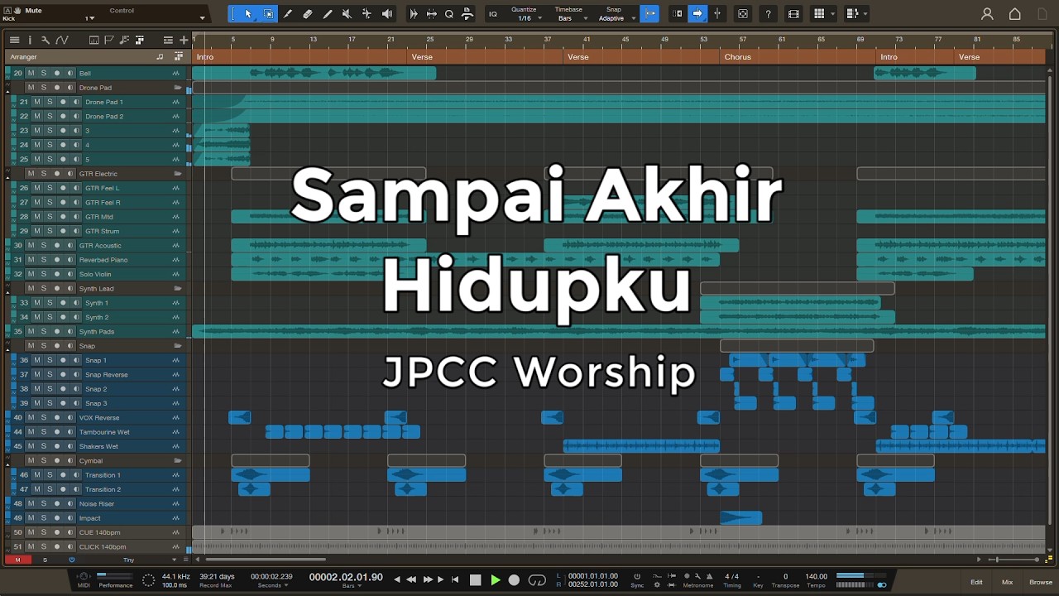Click the Drone Pad folder icon
The height and width of the screenshot is (596, 1059).
click(177, 88)
